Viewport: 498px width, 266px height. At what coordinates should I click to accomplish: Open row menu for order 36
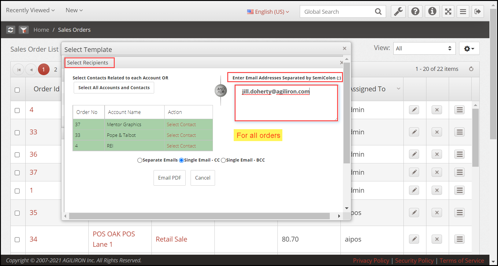click(459, 154)
